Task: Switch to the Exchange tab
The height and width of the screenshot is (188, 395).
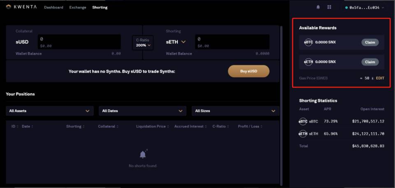Action: (x=78, y=7)
